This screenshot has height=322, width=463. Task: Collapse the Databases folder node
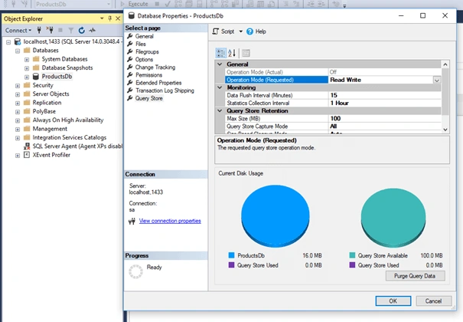[18, 51]
